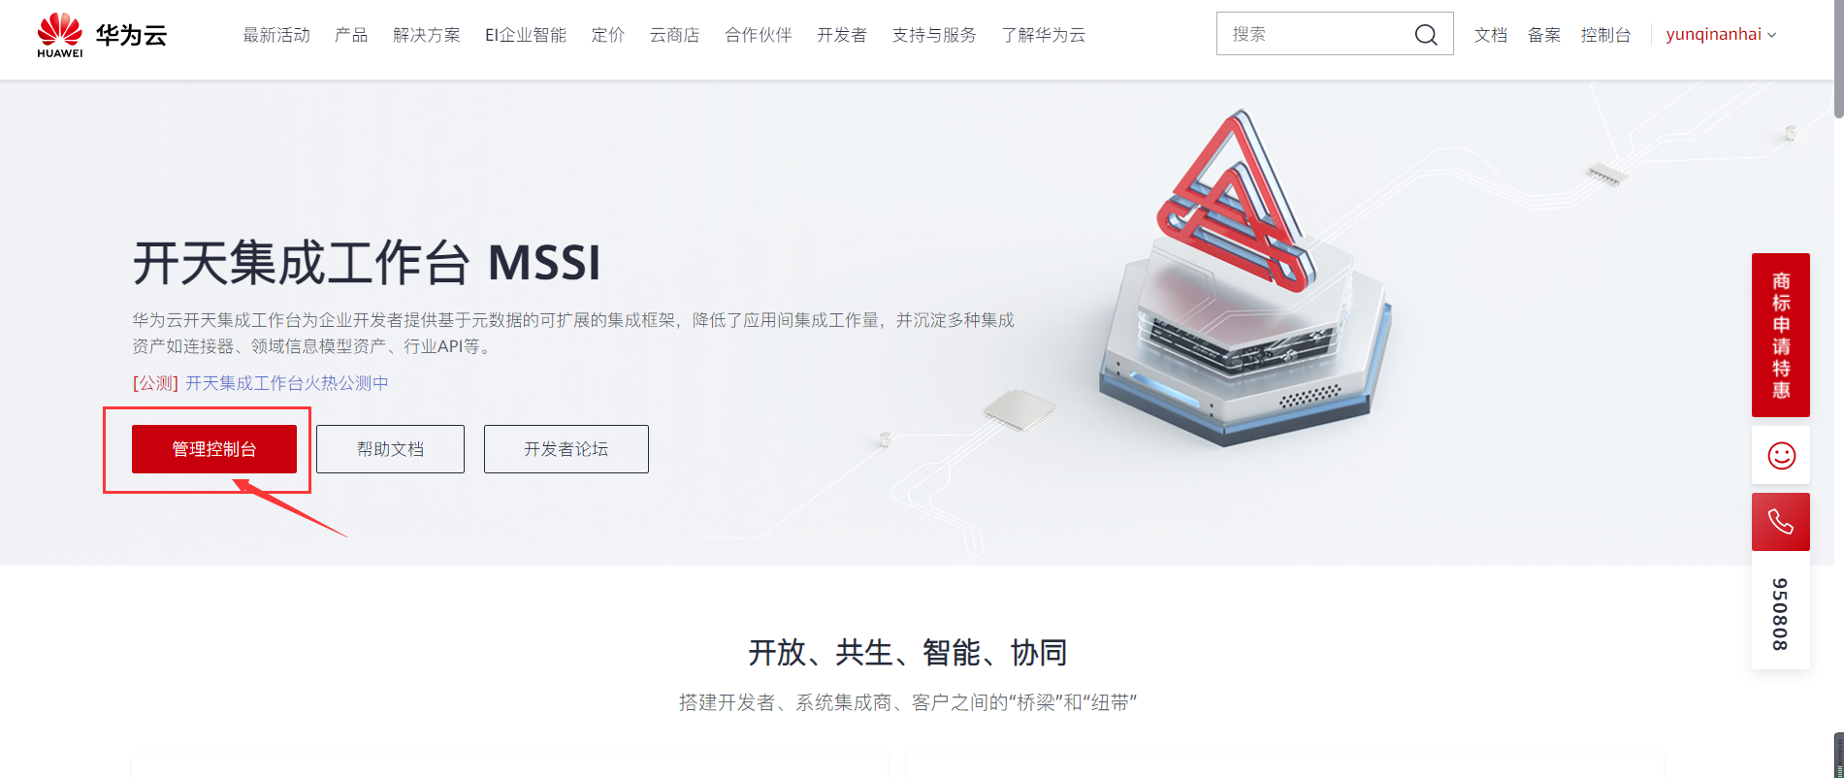Open the smiley face feedback icon
This screenshot has width=1844, height=778.
pos(1781,455)
